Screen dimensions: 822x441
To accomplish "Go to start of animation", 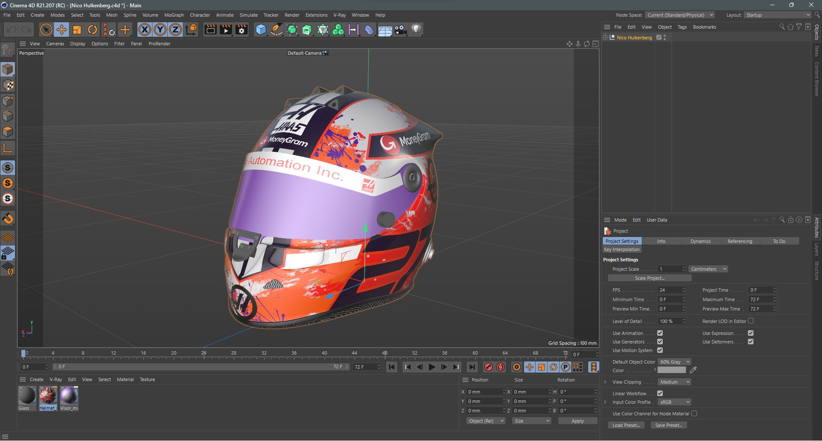I will (x=392, y=367).
